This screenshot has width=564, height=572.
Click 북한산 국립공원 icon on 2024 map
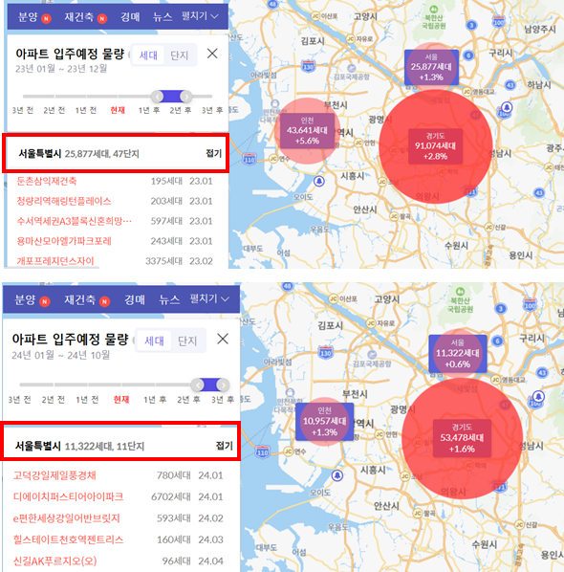click(460, 292)
